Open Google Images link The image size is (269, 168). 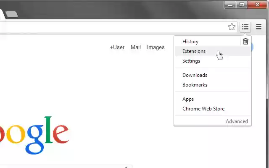pos(156,47)
